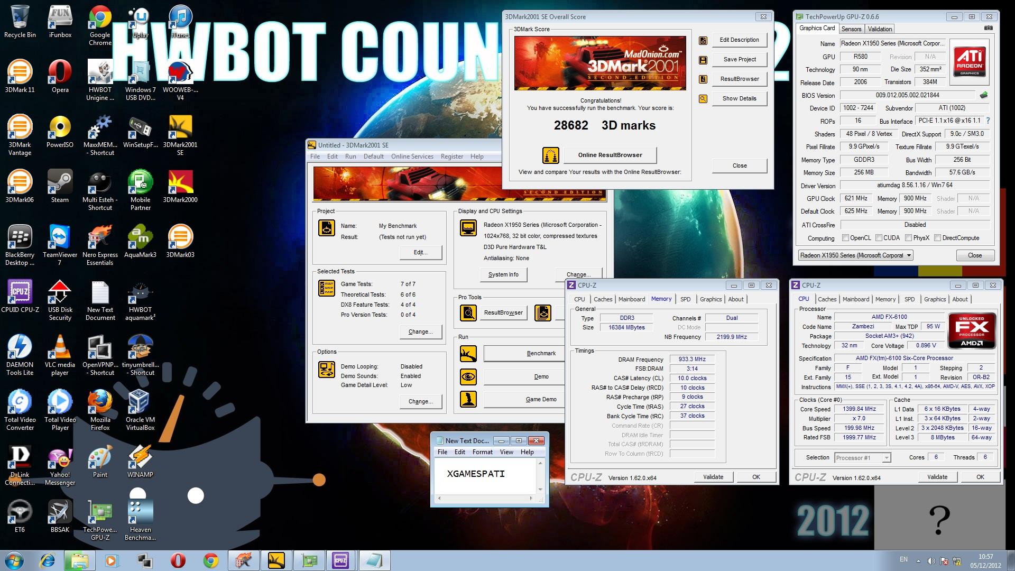Click the Benchmark run icon in 3DMark2001
The width and height of the screenshot is (1015, 571).
point(468,353)
